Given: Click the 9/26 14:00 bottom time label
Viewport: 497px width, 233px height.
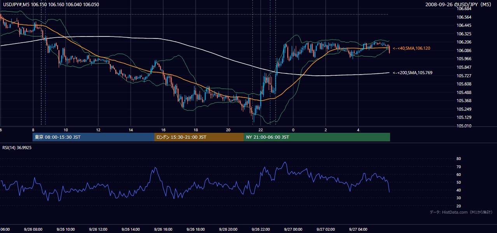Looking at the screenshot, I should (x=130, y=230).
